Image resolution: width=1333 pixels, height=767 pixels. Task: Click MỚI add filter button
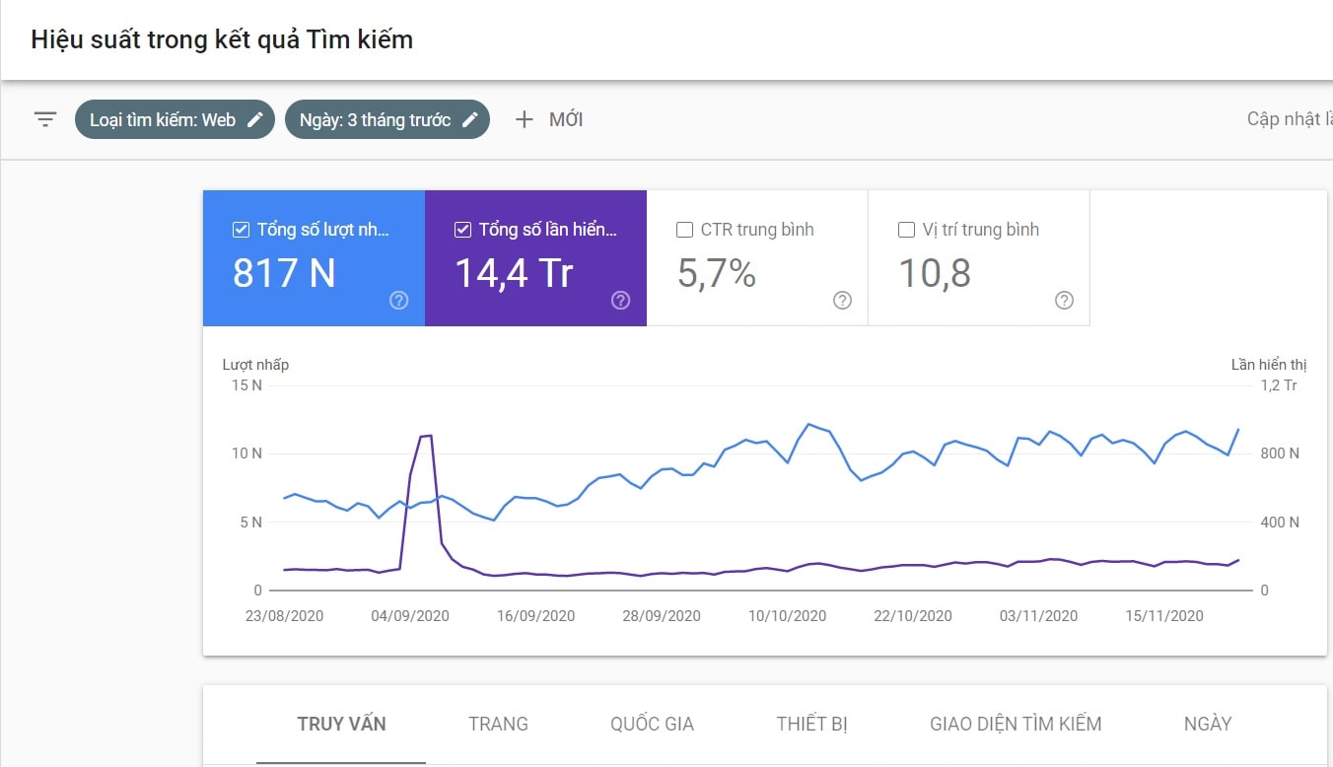(x=549, y=120)
